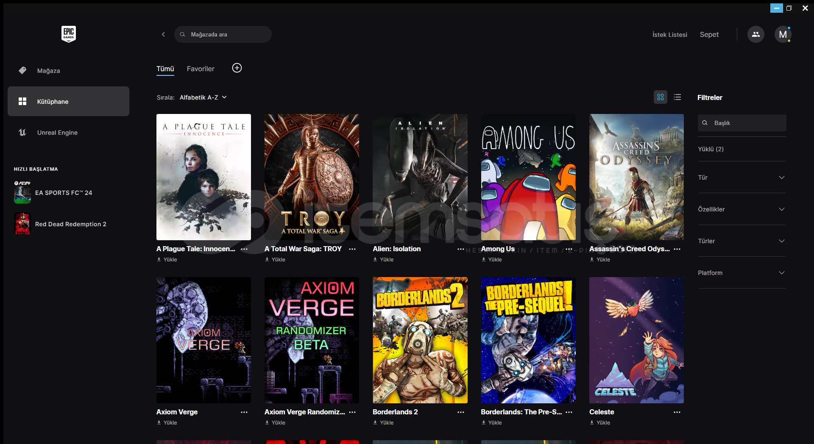Expand the Özellikler filter
The image size is (814, 444).
[742, 209]
